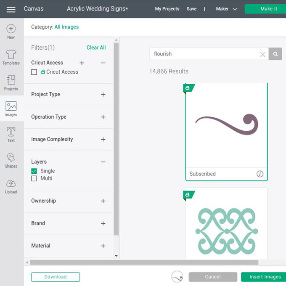The width and height of the screenshot is (286, 286).
Task: Click the search magnifier button
Action: pos(275,54)
